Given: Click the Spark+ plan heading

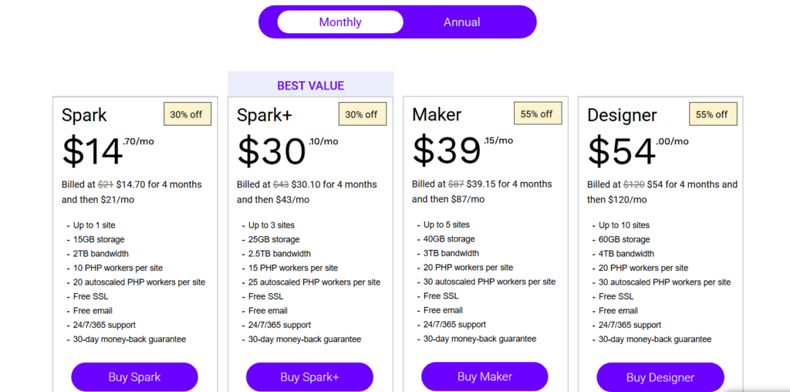Looking at the screenshot, I should click(x=264, y=116).
